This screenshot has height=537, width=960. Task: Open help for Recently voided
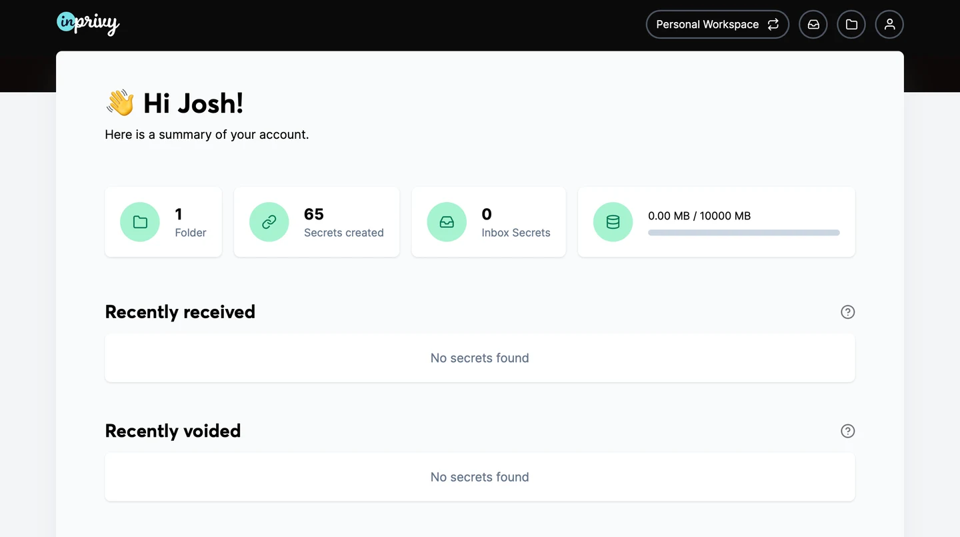point(847,431)
